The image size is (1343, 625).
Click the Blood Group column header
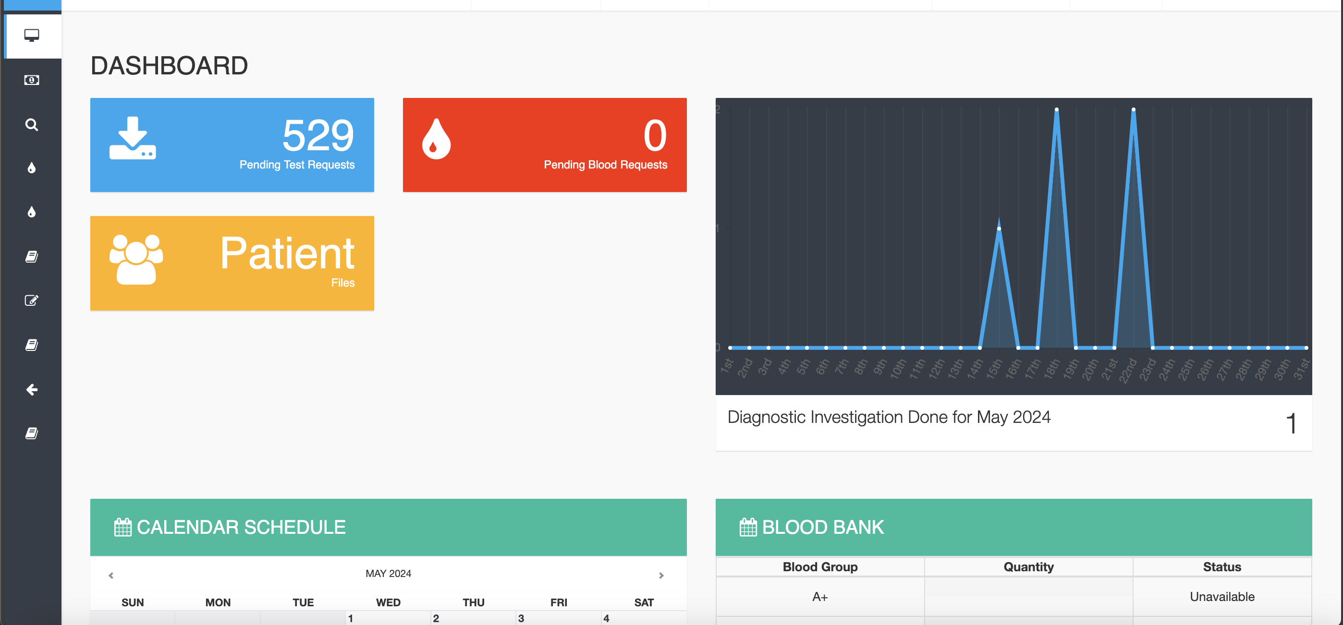pos(819,566)
